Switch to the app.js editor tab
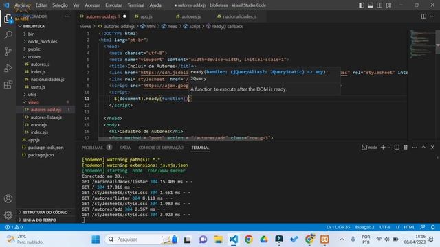This screenshot has width=440, height=247. coord(146,16)
